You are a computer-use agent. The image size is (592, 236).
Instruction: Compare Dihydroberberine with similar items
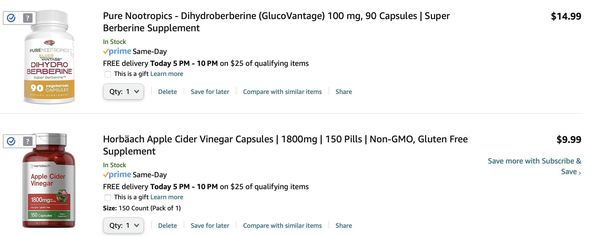pos(282,92)
